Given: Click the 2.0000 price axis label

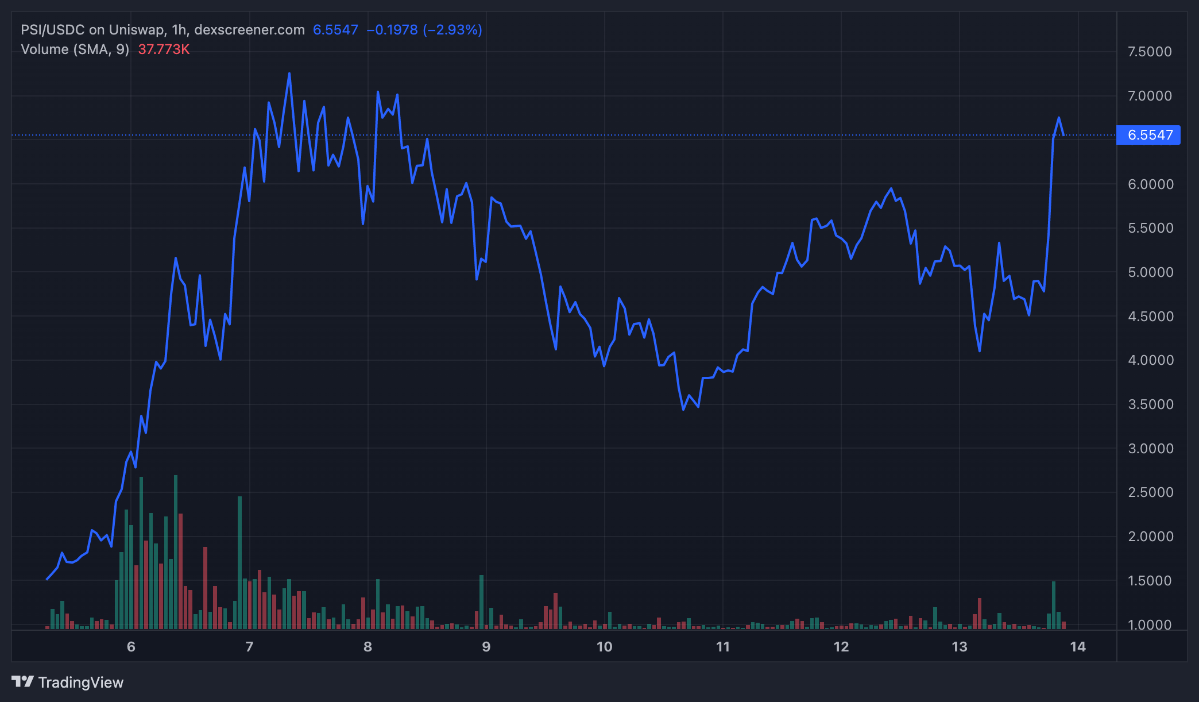Looking at the screenshot, I should coord(1150,537).
